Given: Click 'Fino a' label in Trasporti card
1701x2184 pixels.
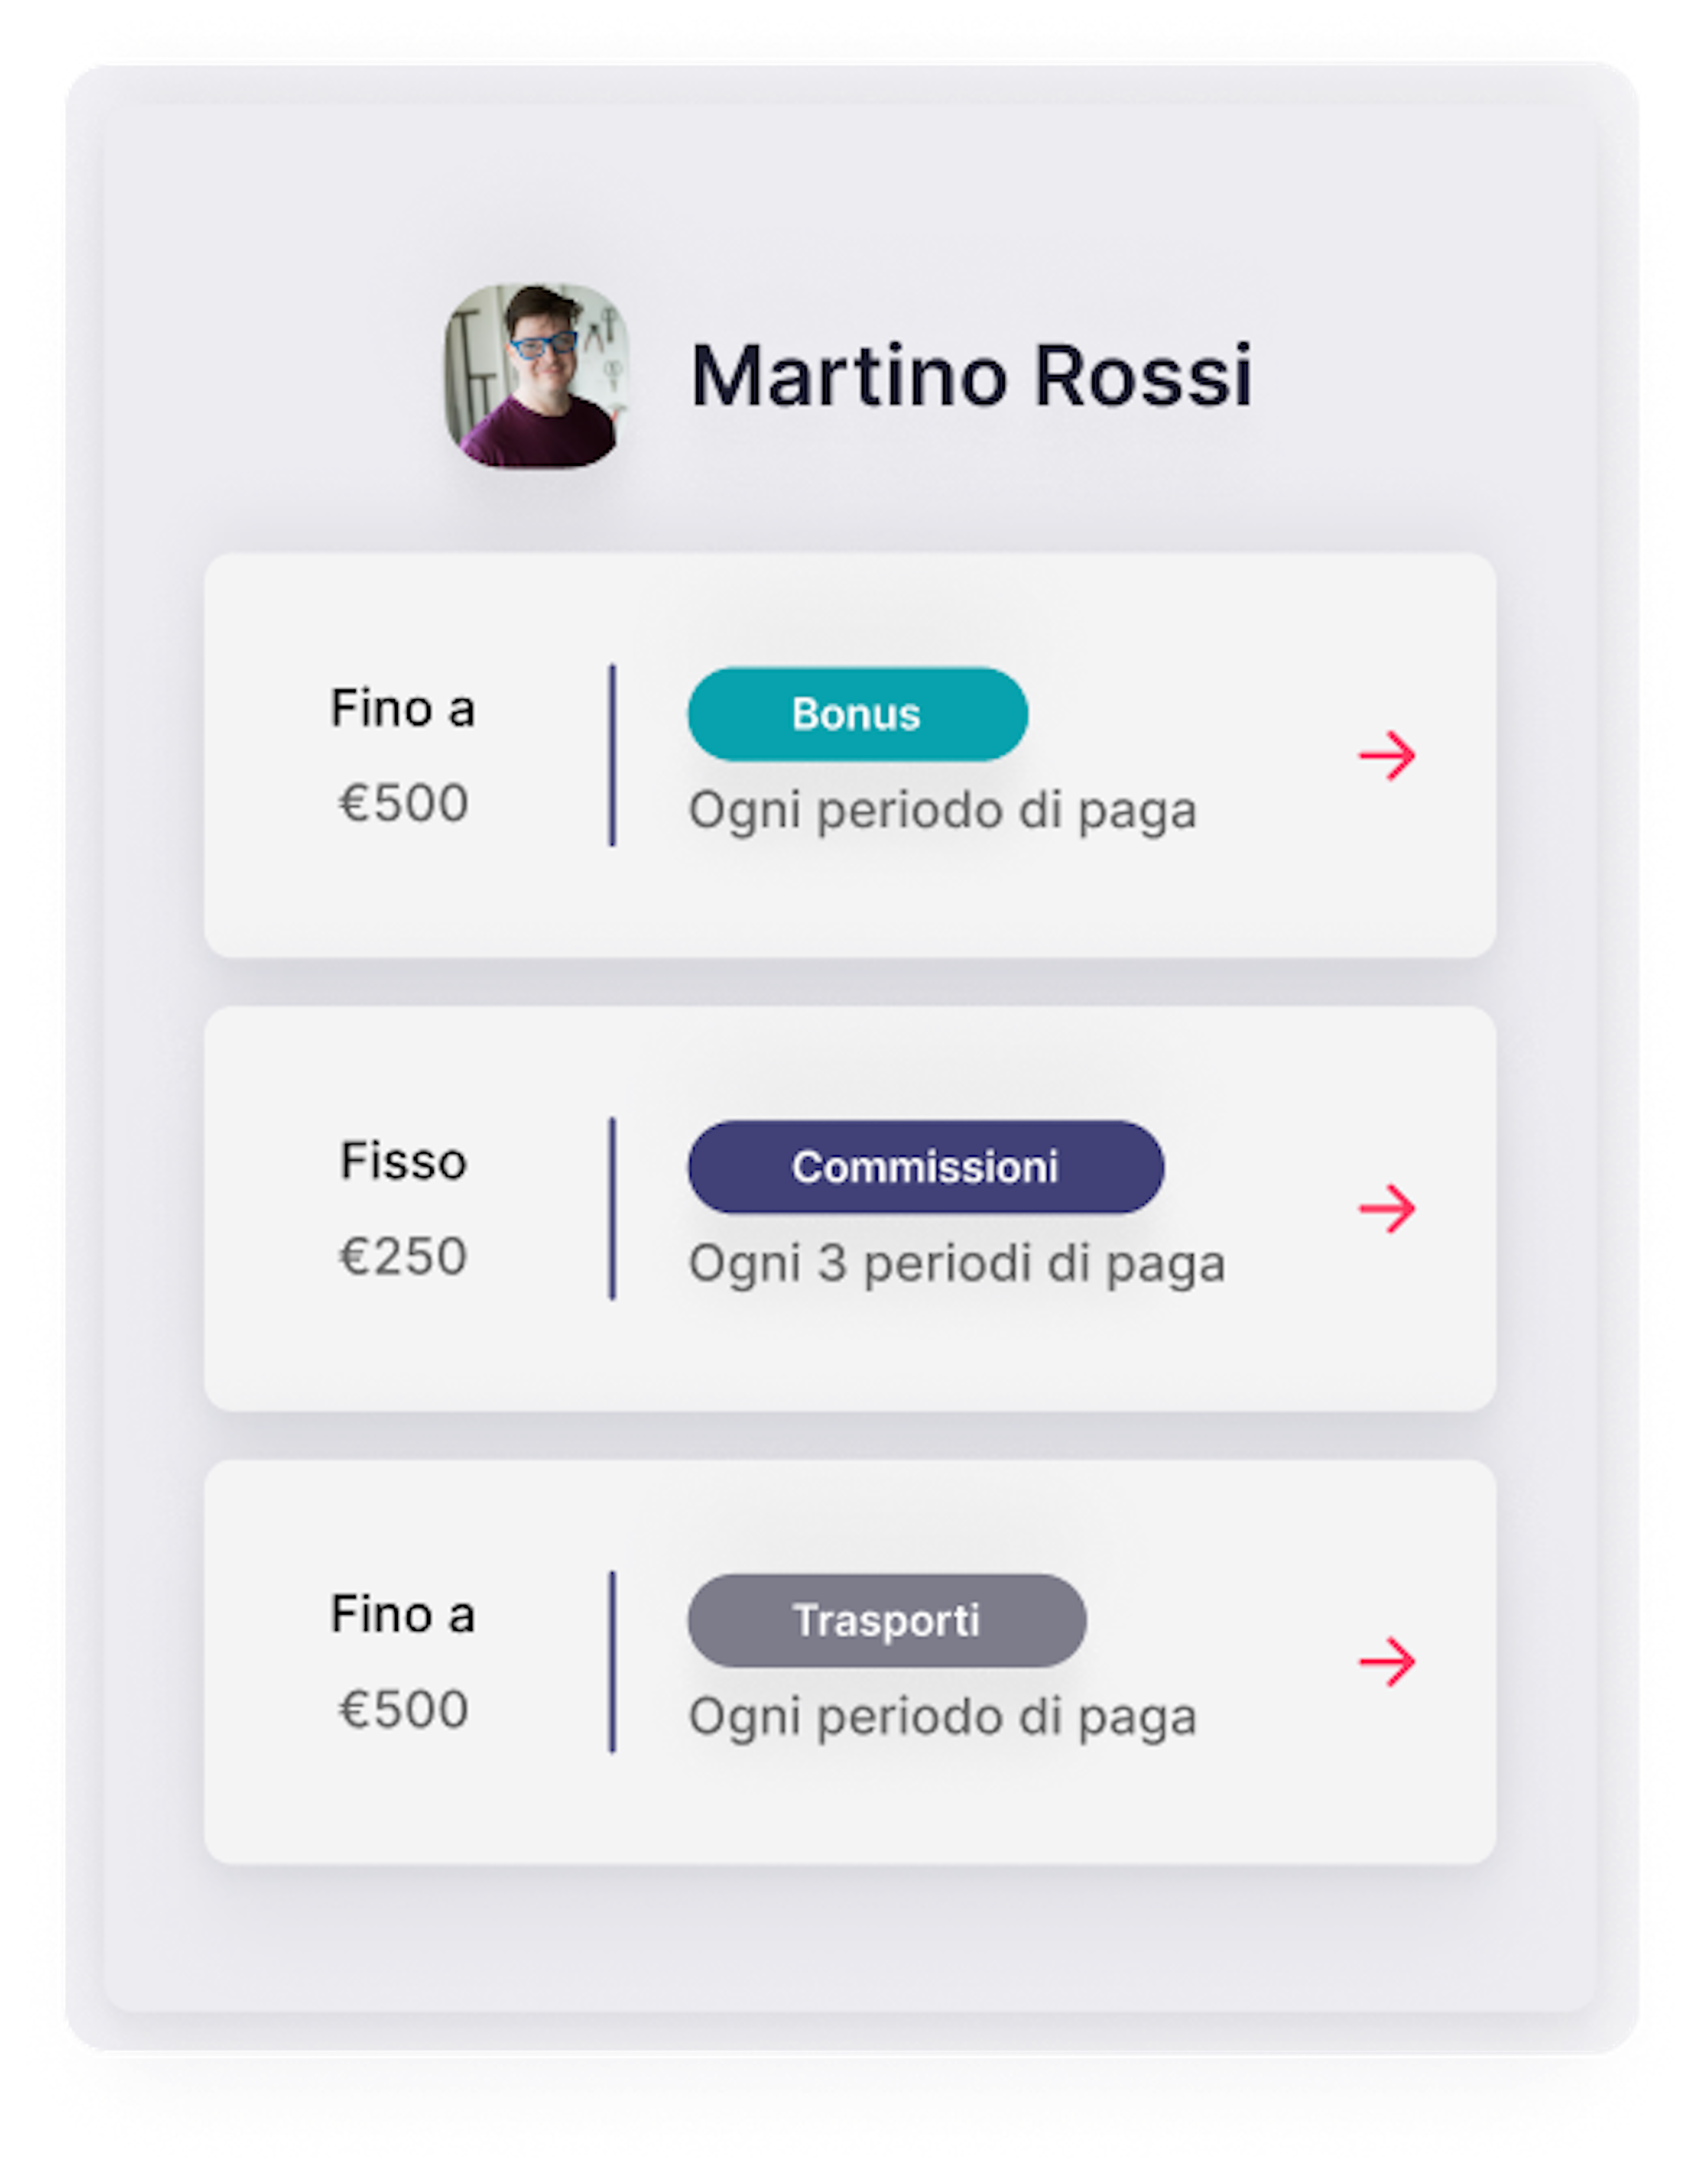Looking at the screenshot, I should 402,1614.
